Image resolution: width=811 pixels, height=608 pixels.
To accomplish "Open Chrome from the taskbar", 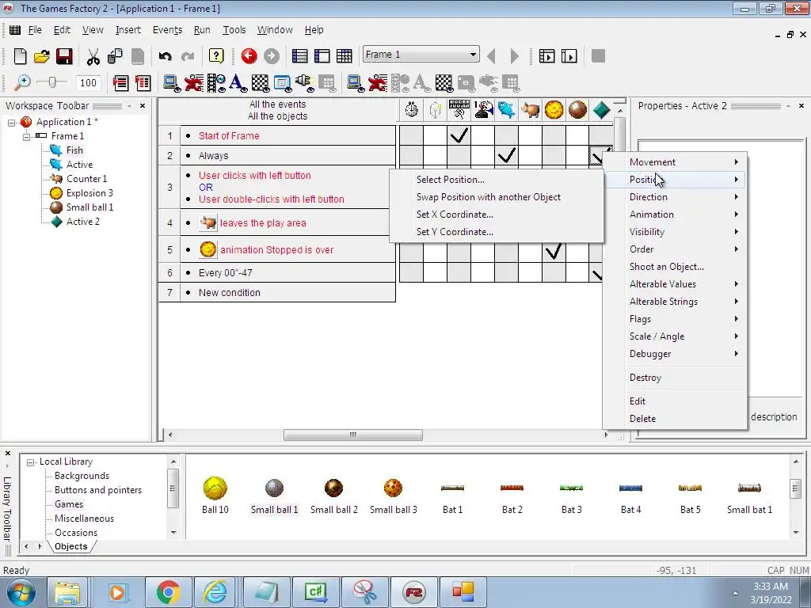I will point(168,592).
